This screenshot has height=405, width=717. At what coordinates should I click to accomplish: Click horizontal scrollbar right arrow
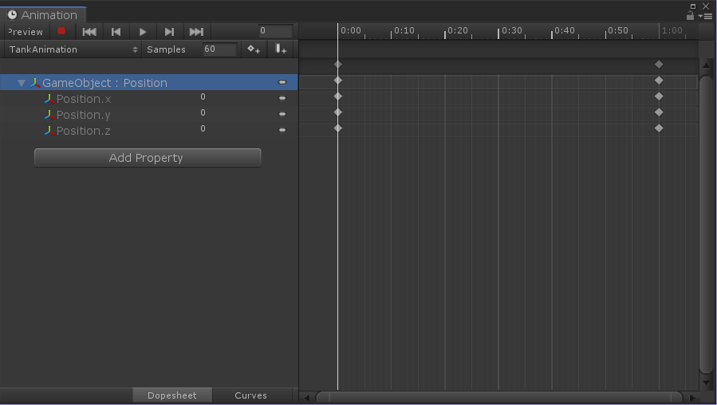(x=692, y=398)
